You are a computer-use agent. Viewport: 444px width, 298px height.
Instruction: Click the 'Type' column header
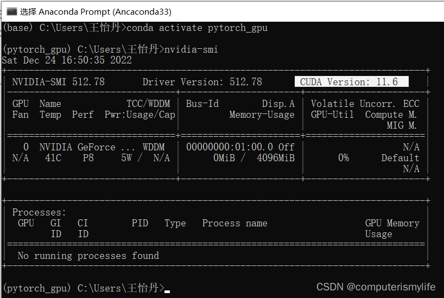click(x=175, y=223)
